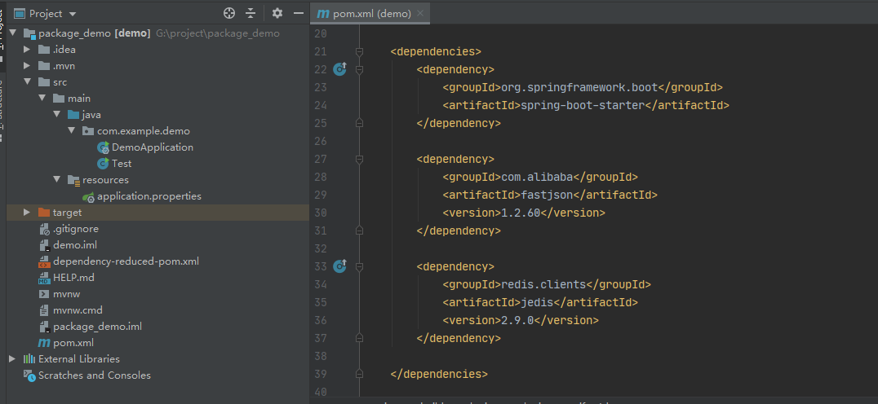Image resolution: width=878 pixels, height=404 pixels.
Task: Collapse the src folder
Action: [x=27, y=82]
